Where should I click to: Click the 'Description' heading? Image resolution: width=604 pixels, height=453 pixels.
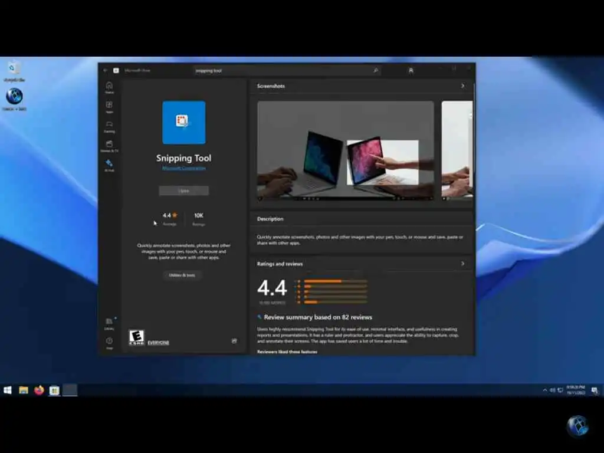pos(270,219)
